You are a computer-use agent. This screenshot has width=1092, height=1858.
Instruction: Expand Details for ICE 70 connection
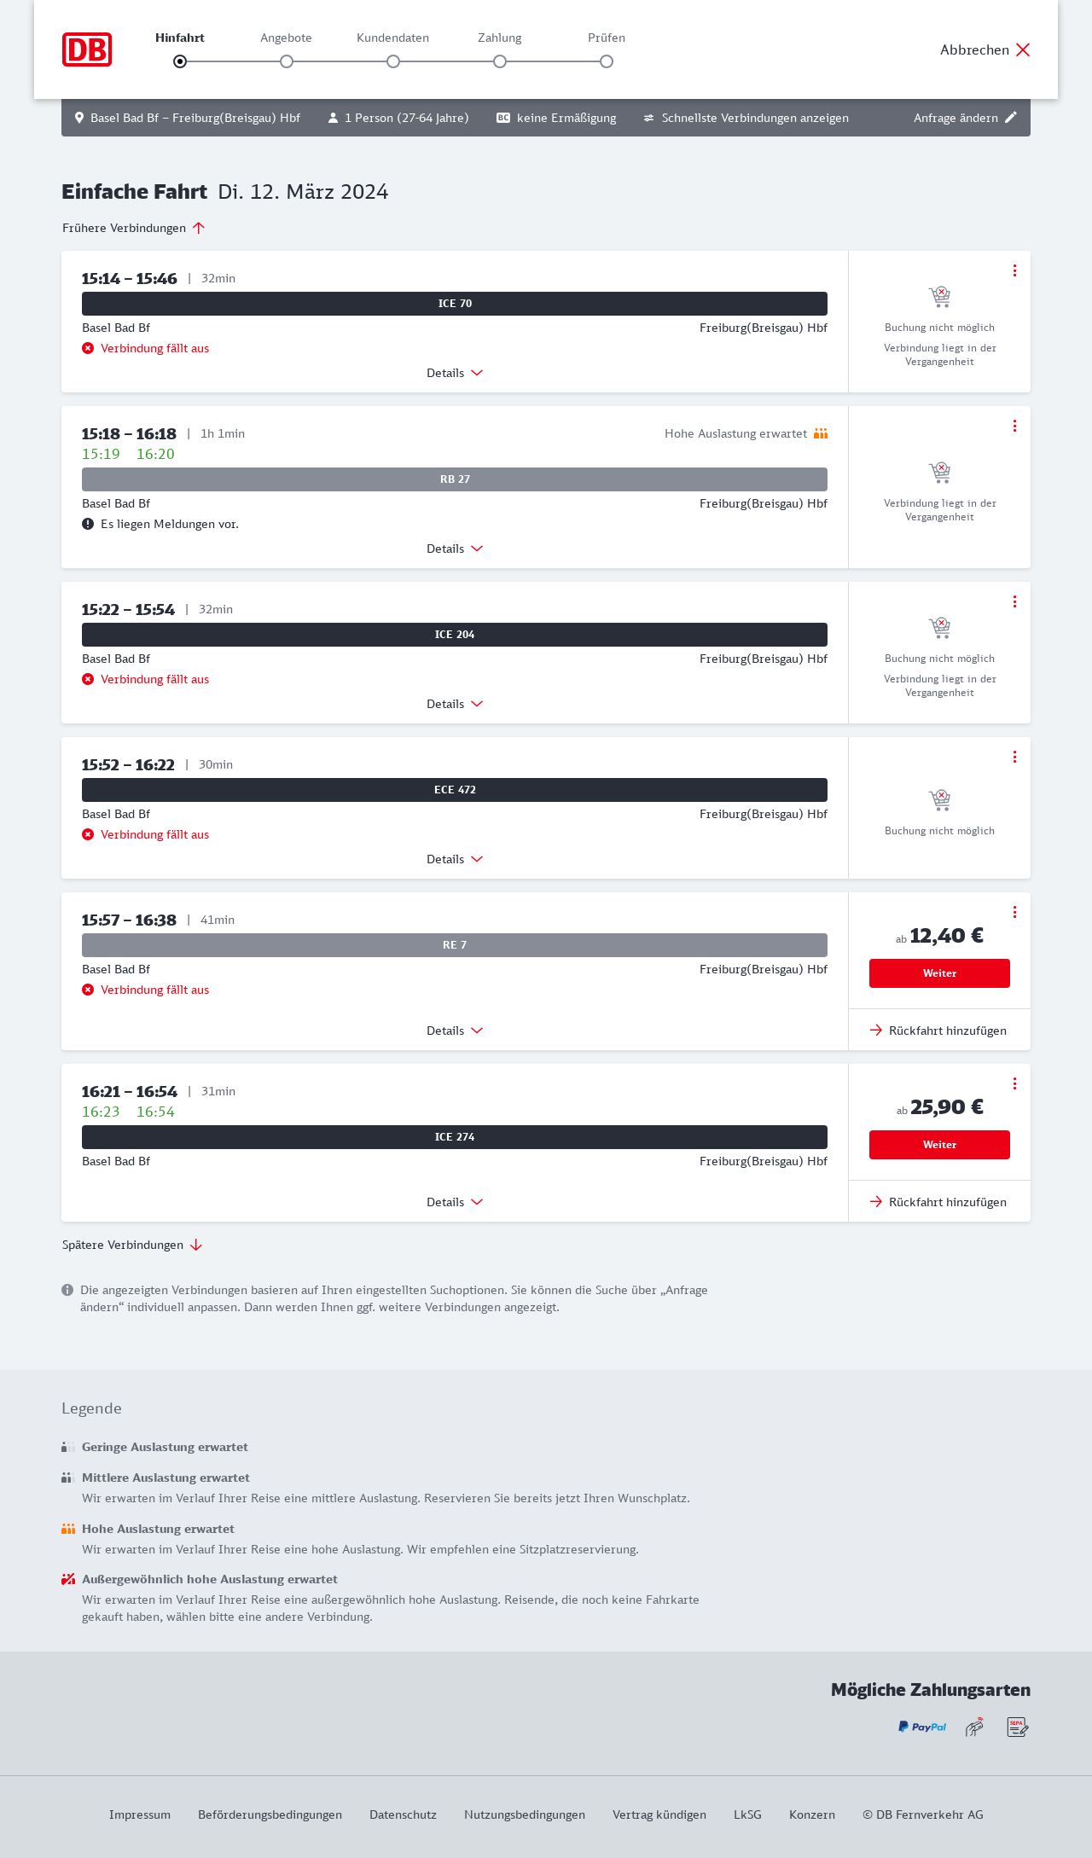(x=455, y=373)
